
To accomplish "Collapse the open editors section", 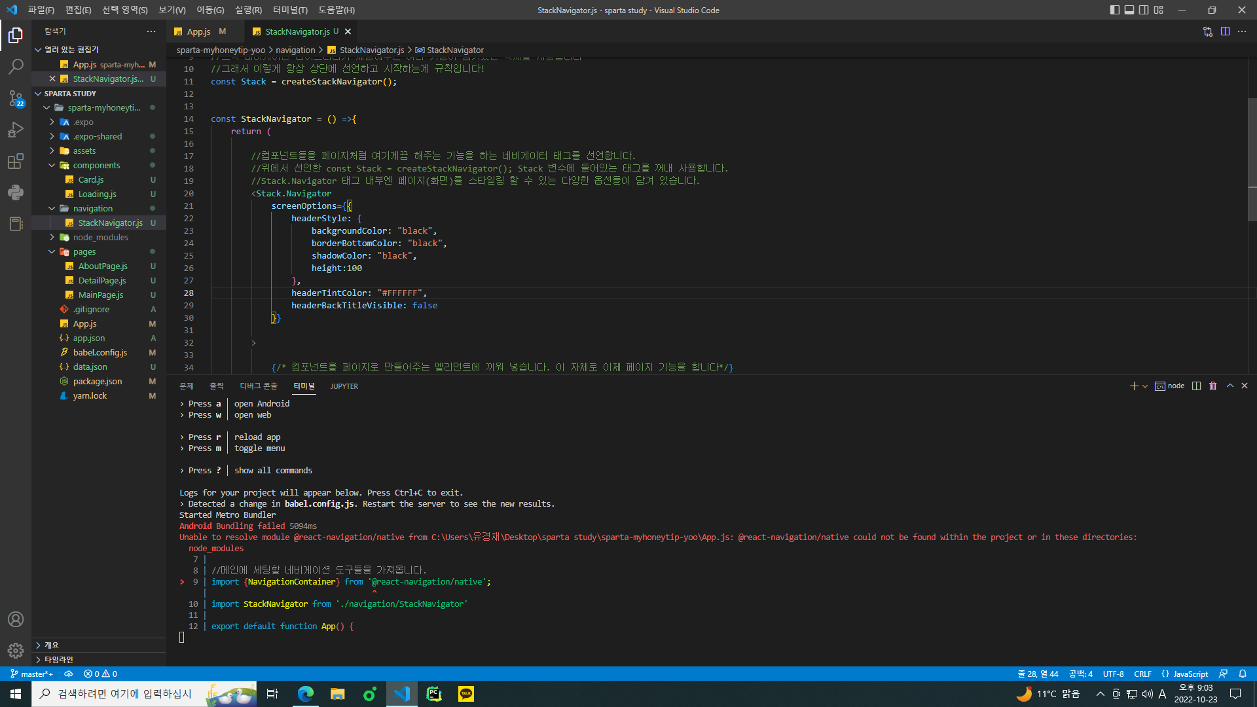I will tap(98, 50).
